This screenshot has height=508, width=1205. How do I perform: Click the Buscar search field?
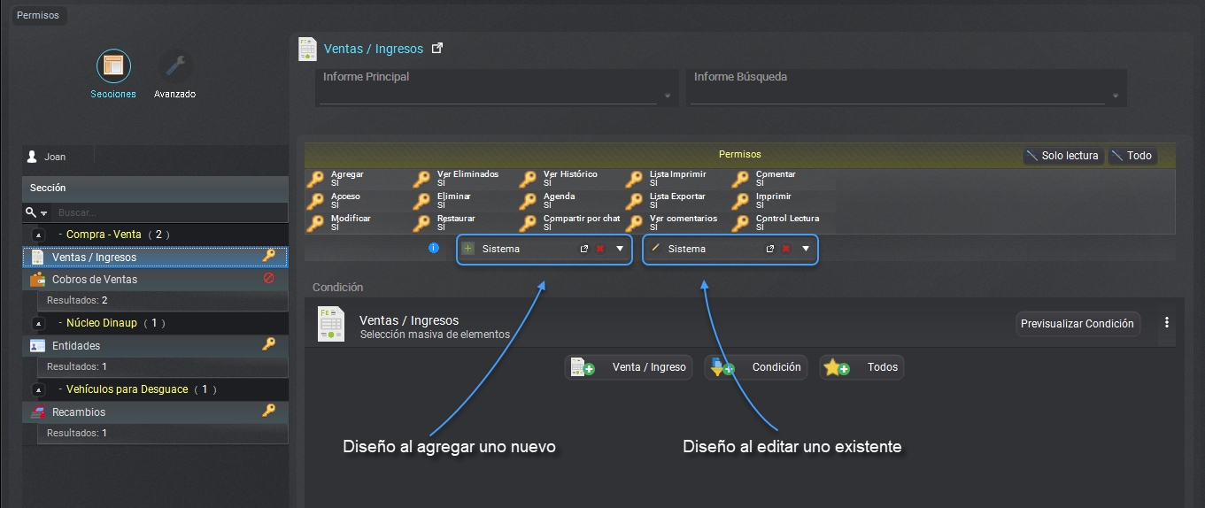click(168, 213)
